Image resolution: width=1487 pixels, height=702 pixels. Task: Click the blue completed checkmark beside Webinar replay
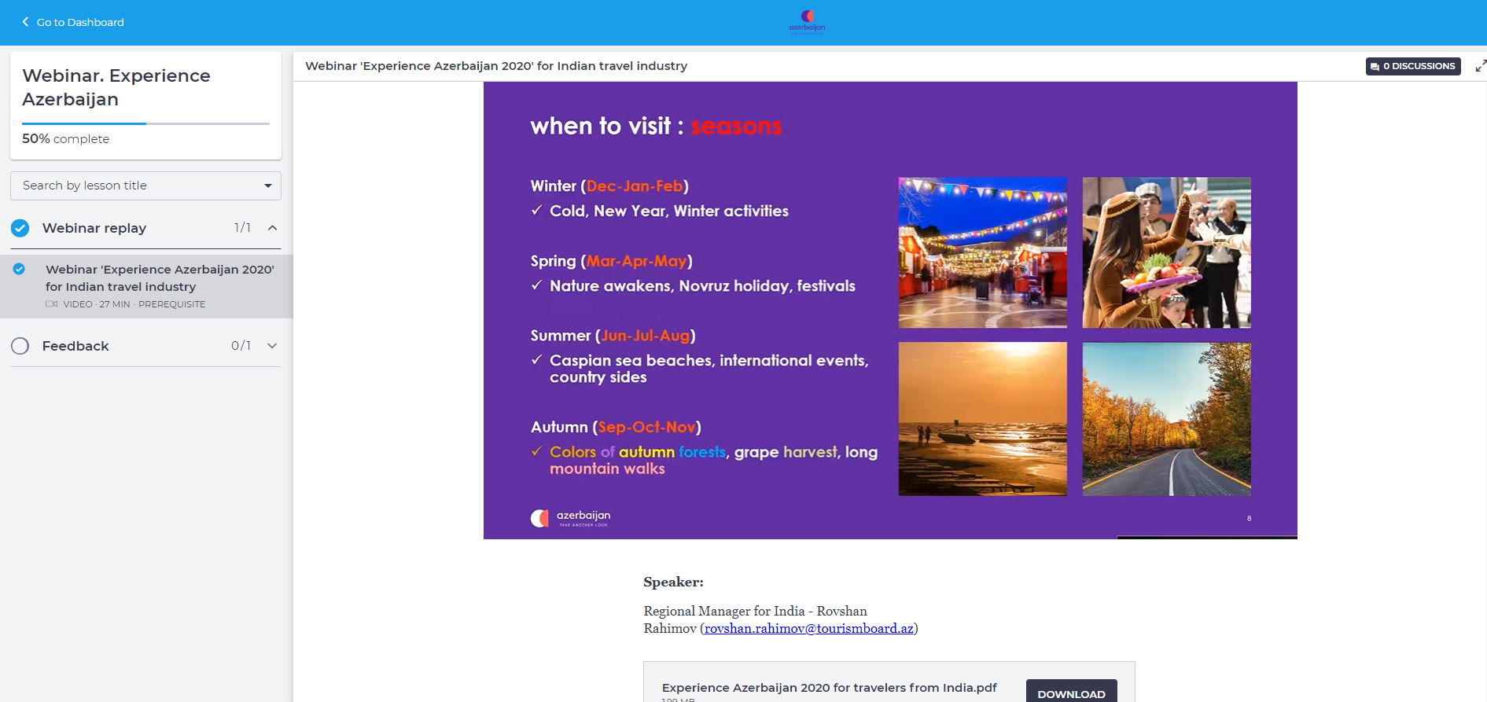pos(20,228)
